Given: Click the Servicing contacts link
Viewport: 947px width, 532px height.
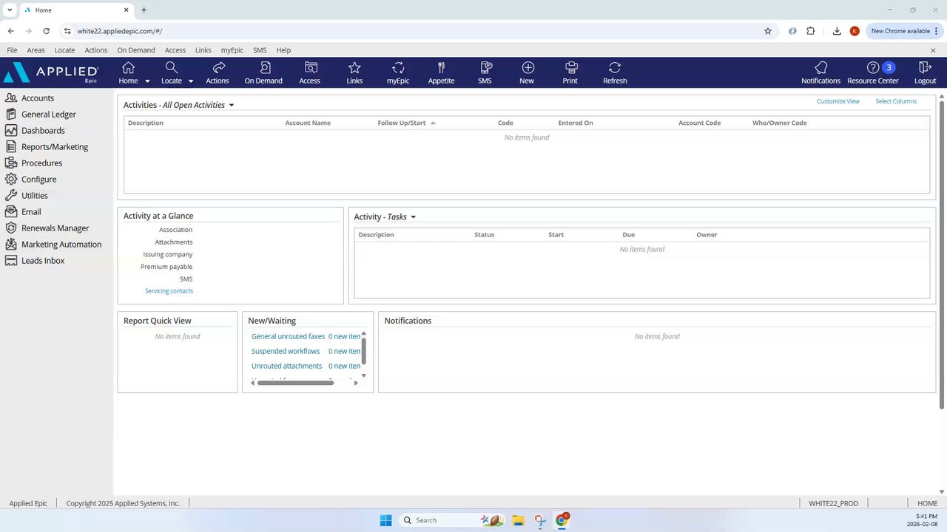Looking at the screenshot, I should (x=169, y=291).
